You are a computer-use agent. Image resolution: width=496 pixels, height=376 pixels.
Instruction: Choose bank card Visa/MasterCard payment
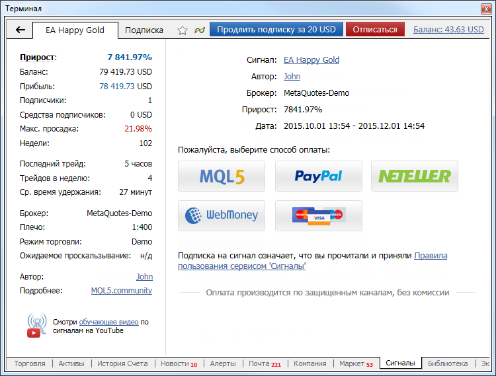pos(319,216)
